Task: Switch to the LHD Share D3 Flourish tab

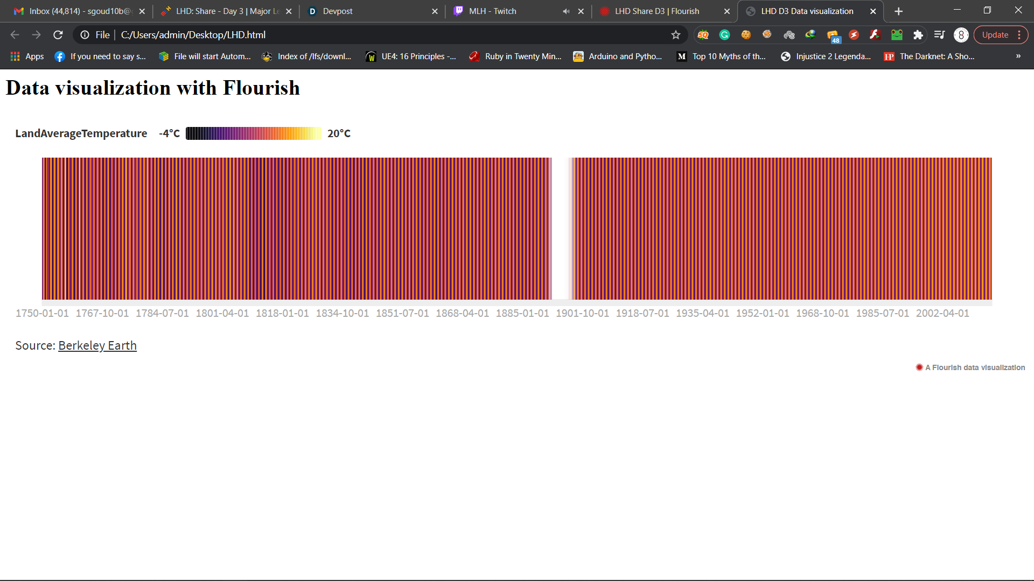Action: [657, 11]
